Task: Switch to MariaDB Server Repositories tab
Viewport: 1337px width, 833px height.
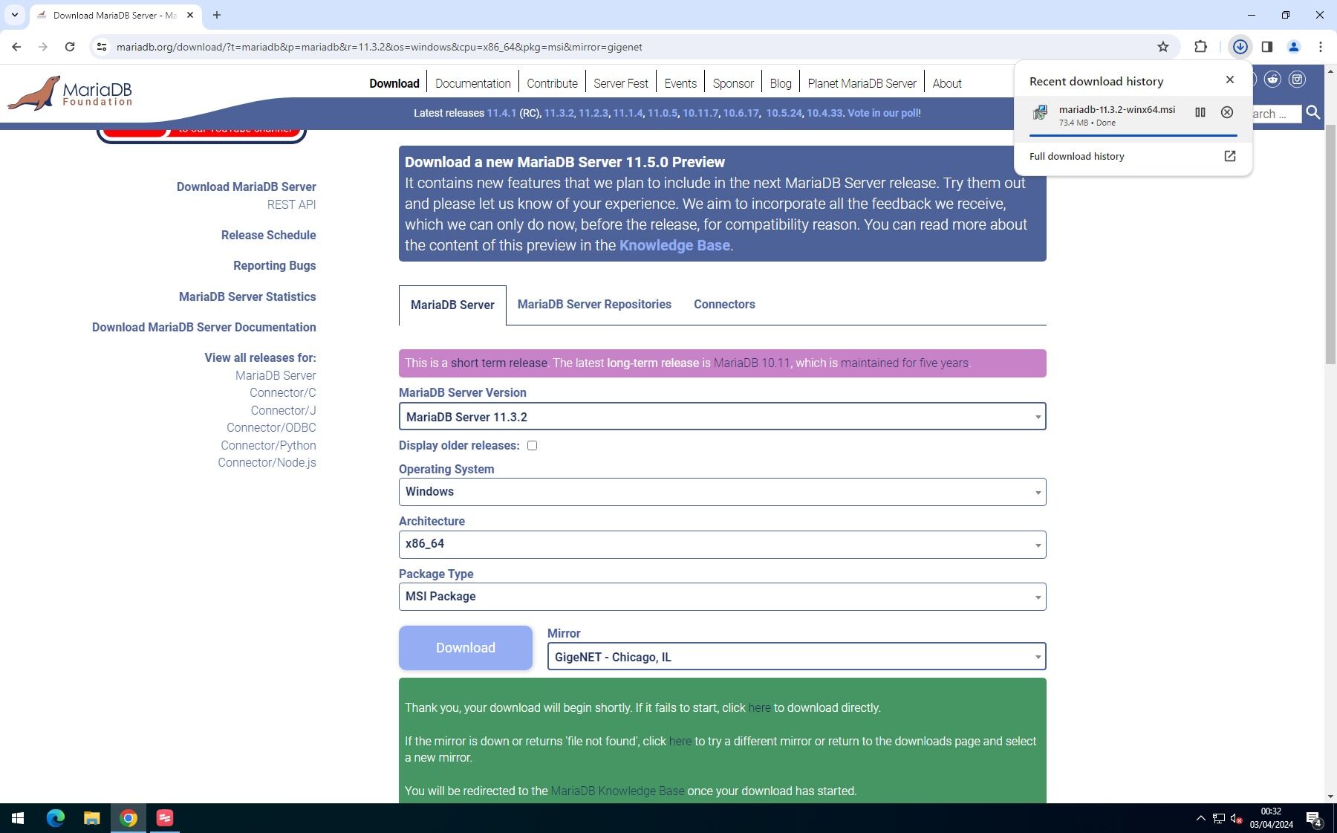Action: click(x=594, y=305)
